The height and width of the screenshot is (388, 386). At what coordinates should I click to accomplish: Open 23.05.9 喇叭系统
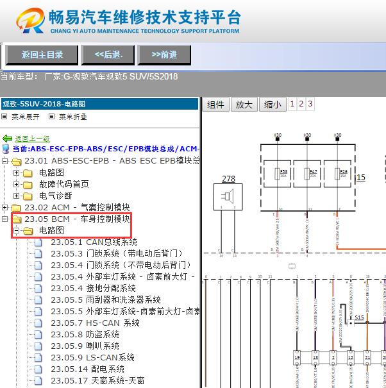(x=85, y=346)
